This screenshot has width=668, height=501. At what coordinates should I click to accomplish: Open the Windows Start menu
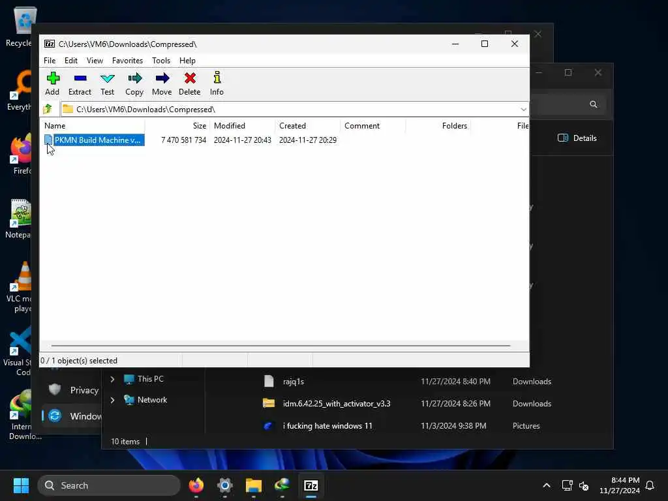(21, 485)
